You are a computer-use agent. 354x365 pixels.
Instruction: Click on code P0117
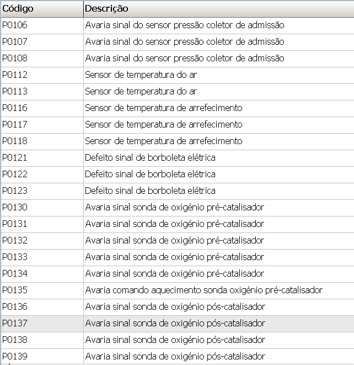(x=15, y=125)
